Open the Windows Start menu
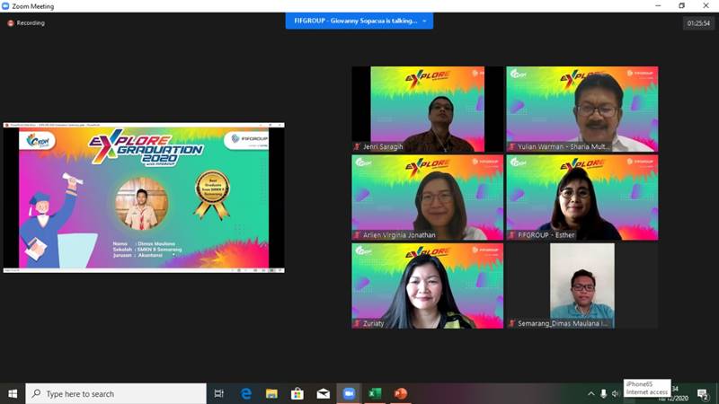Viewport: 719px width, 404px height. click(13, 393)
